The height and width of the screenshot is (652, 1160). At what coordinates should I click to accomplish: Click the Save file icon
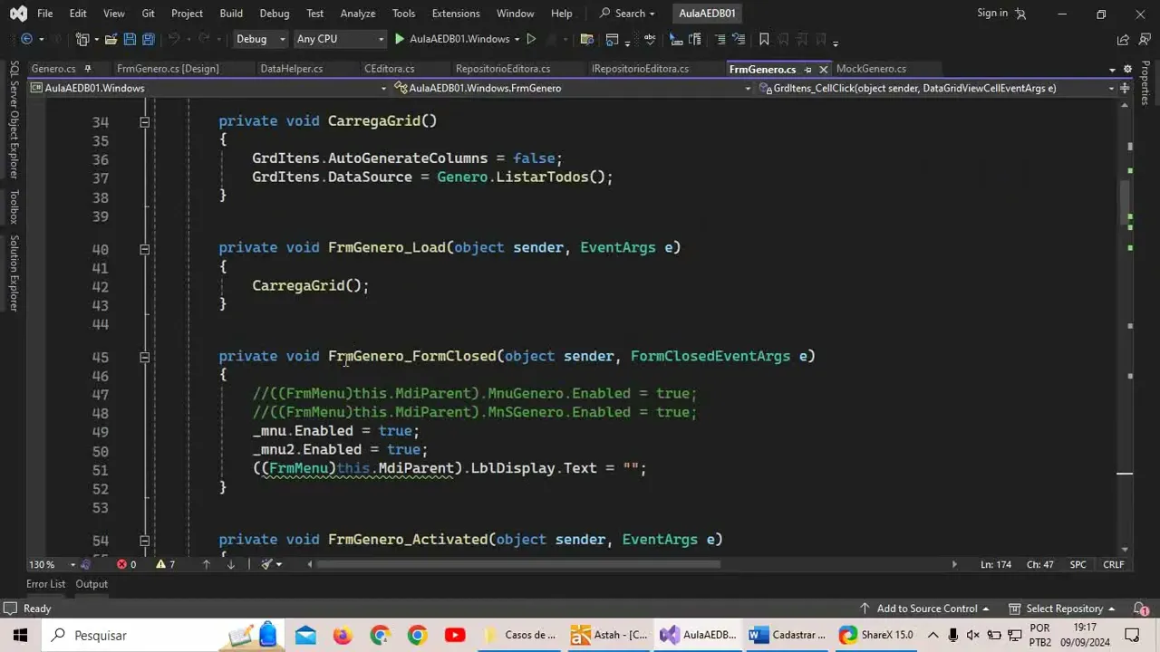[130, 39]
